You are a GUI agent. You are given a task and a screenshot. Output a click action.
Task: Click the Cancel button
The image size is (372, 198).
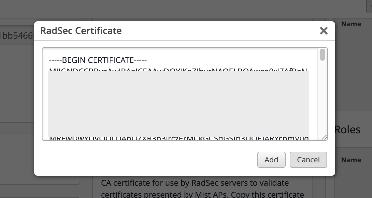pyautogui.click(x=308, y=160)
